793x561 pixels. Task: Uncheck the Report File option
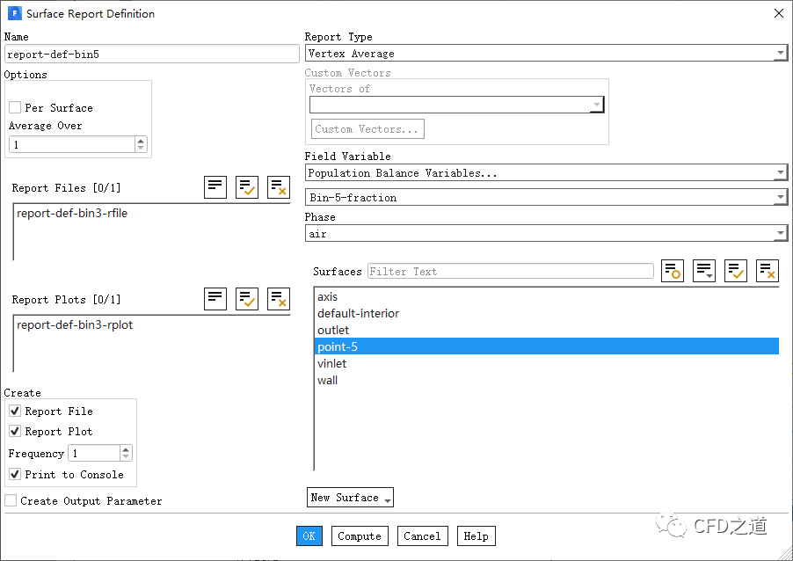click(x=15, y=412)
